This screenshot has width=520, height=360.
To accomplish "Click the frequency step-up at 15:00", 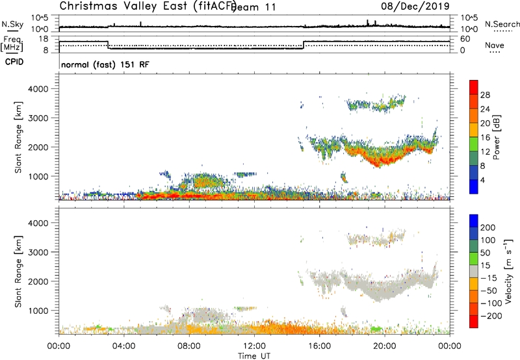I will [304, 45].
